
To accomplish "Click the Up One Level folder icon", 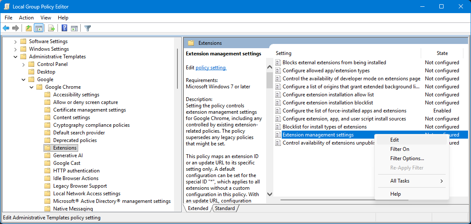I will (29, 28).
